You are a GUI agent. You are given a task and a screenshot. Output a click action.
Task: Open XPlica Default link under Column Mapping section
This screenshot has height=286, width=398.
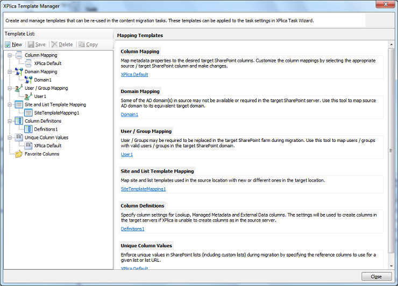[x=134, y=74]
